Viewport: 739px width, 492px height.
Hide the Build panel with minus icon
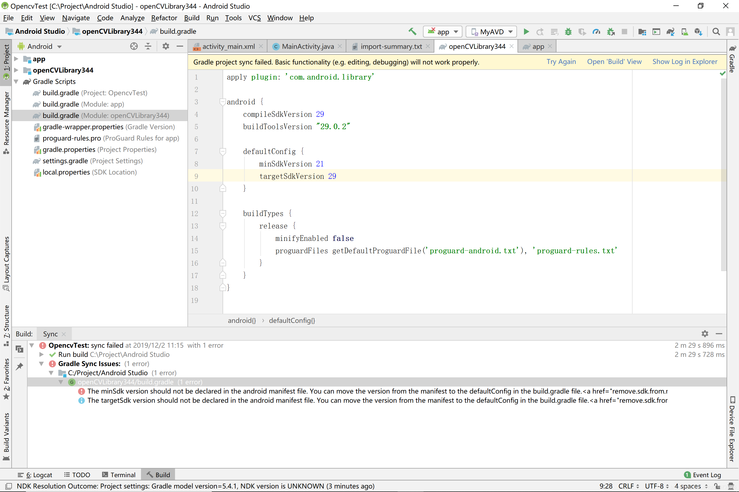coord(719,334)
